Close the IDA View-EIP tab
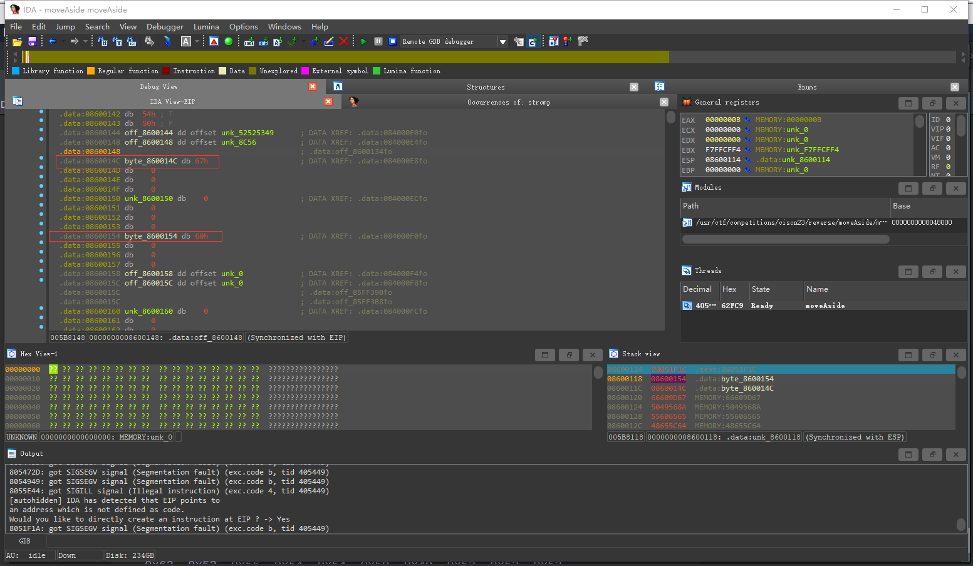Screen dimensions: 973x566 [x=328, y=101]
